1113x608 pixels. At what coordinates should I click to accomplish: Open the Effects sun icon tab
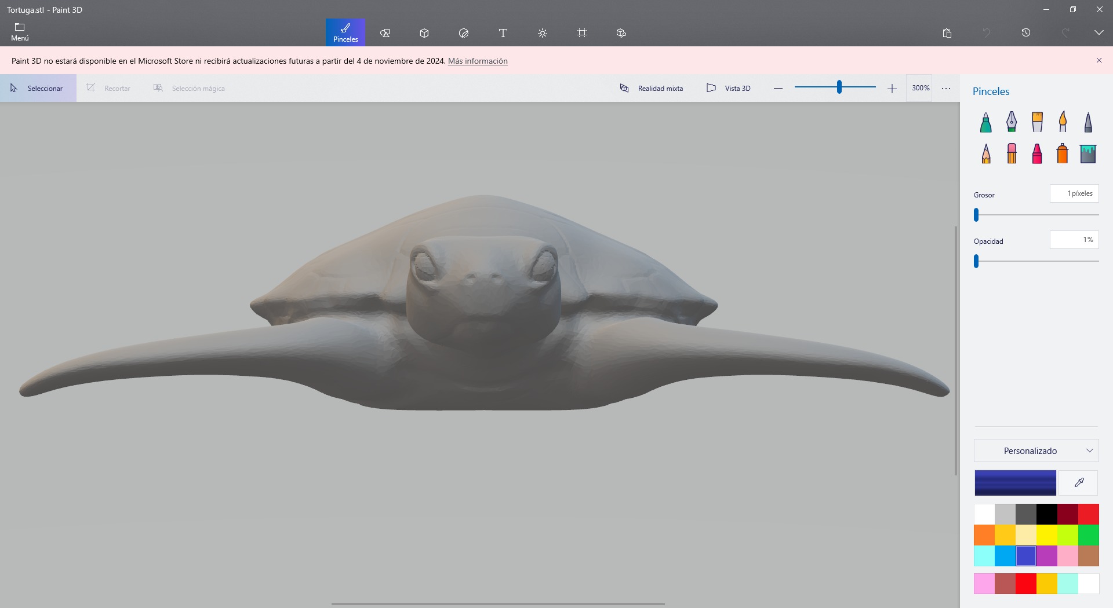click(x=543, y=33)
